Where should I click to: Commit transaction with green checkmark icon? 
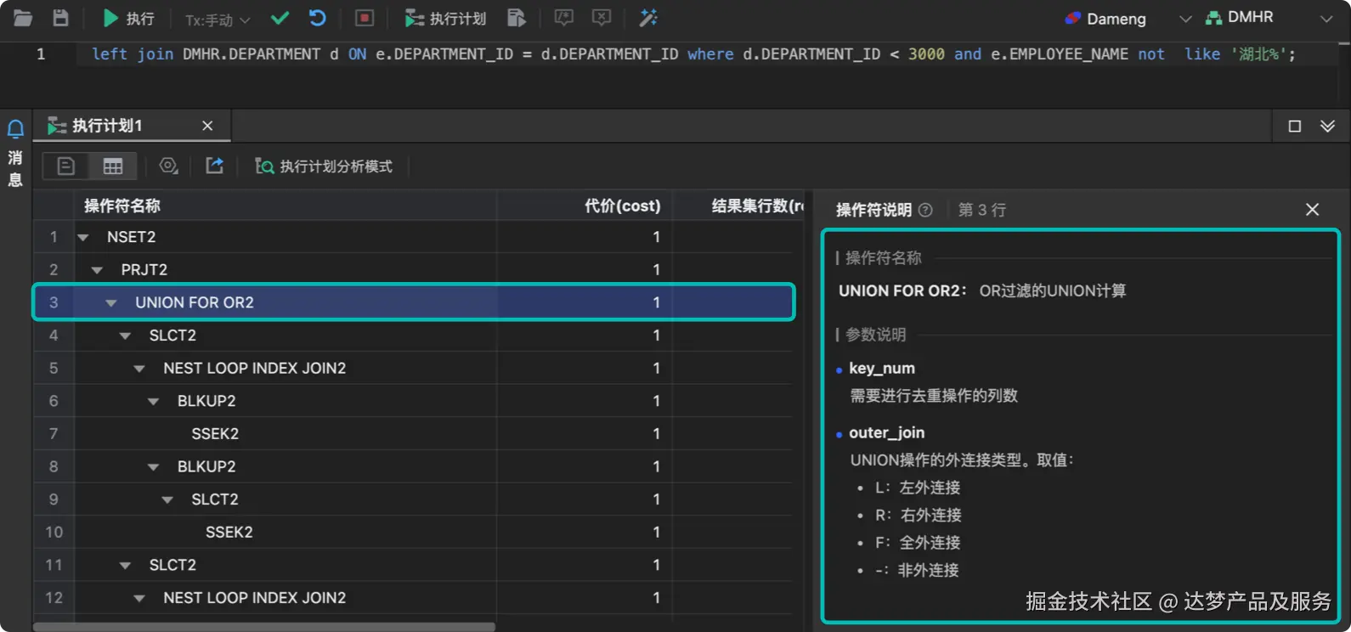point(280,18)
